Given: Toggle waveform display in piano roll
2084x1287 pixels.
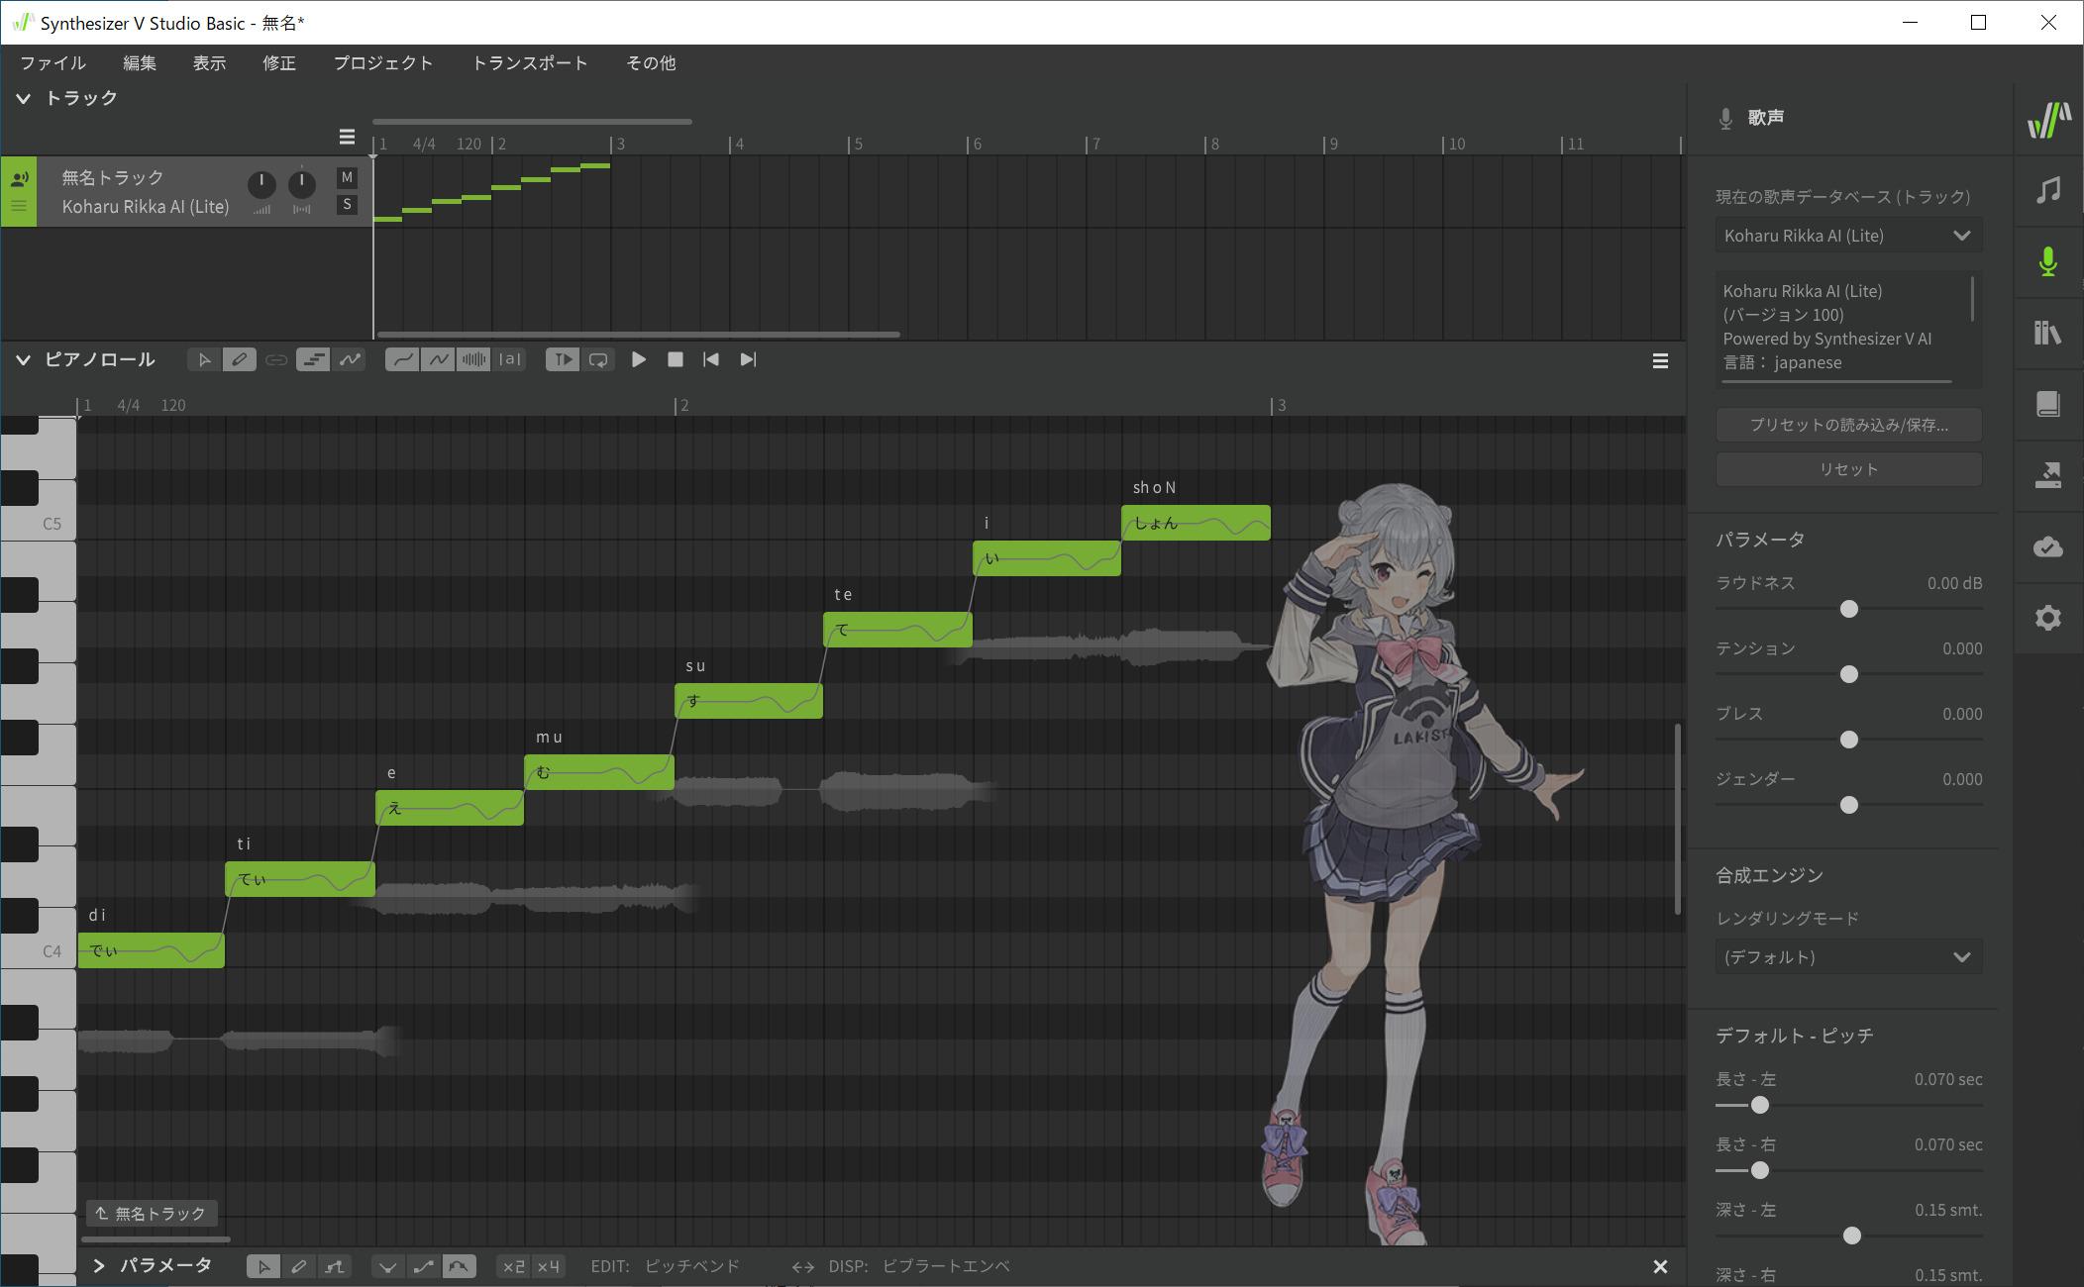Looking at the screenshot, I should (473, 359).
